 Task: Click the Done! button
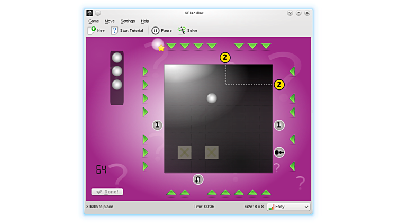(x=107, y=192)
